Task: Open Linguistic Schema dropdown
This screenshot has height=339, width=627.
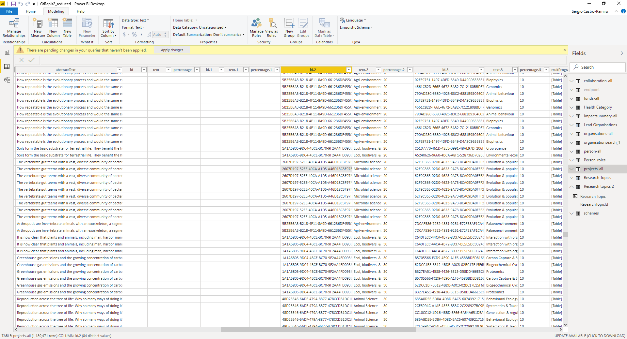Action: (356, 27)
